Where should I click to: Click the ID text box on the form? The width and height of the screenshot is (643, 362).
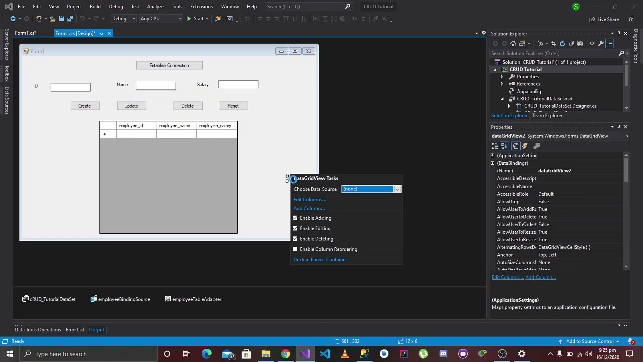click(70, 87)
